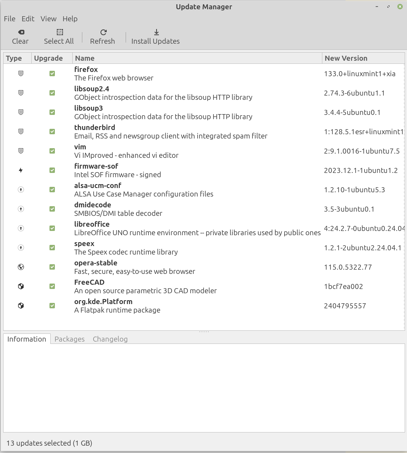This screenshot has width=407, height=453.
Task: Sort by the New Version column header
Action: tap(363, 58)
